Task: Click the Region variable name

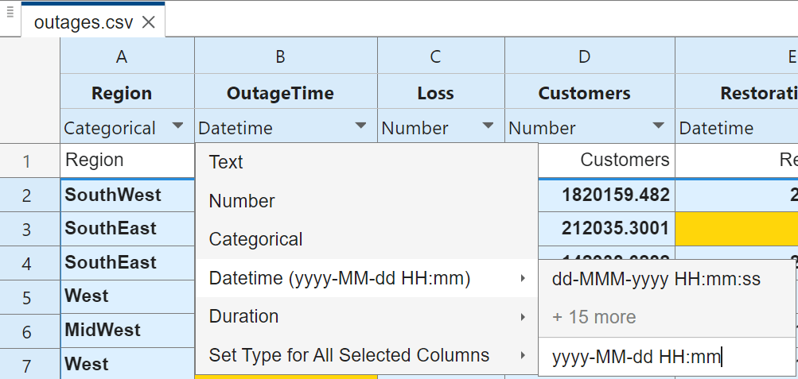Action: 122,93
